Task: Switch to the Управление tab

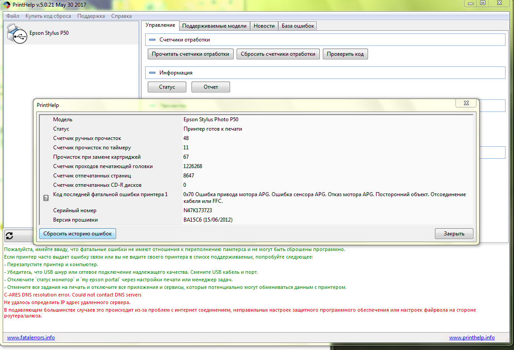Action: click(x=160, y=25)
